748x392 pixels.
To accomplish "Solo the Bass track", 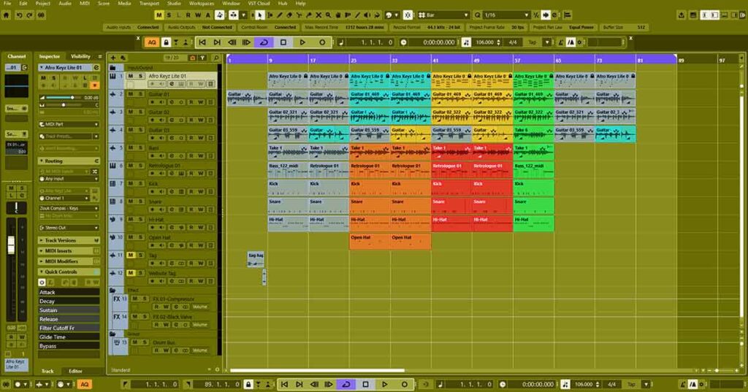I will (x=140, y=147).
